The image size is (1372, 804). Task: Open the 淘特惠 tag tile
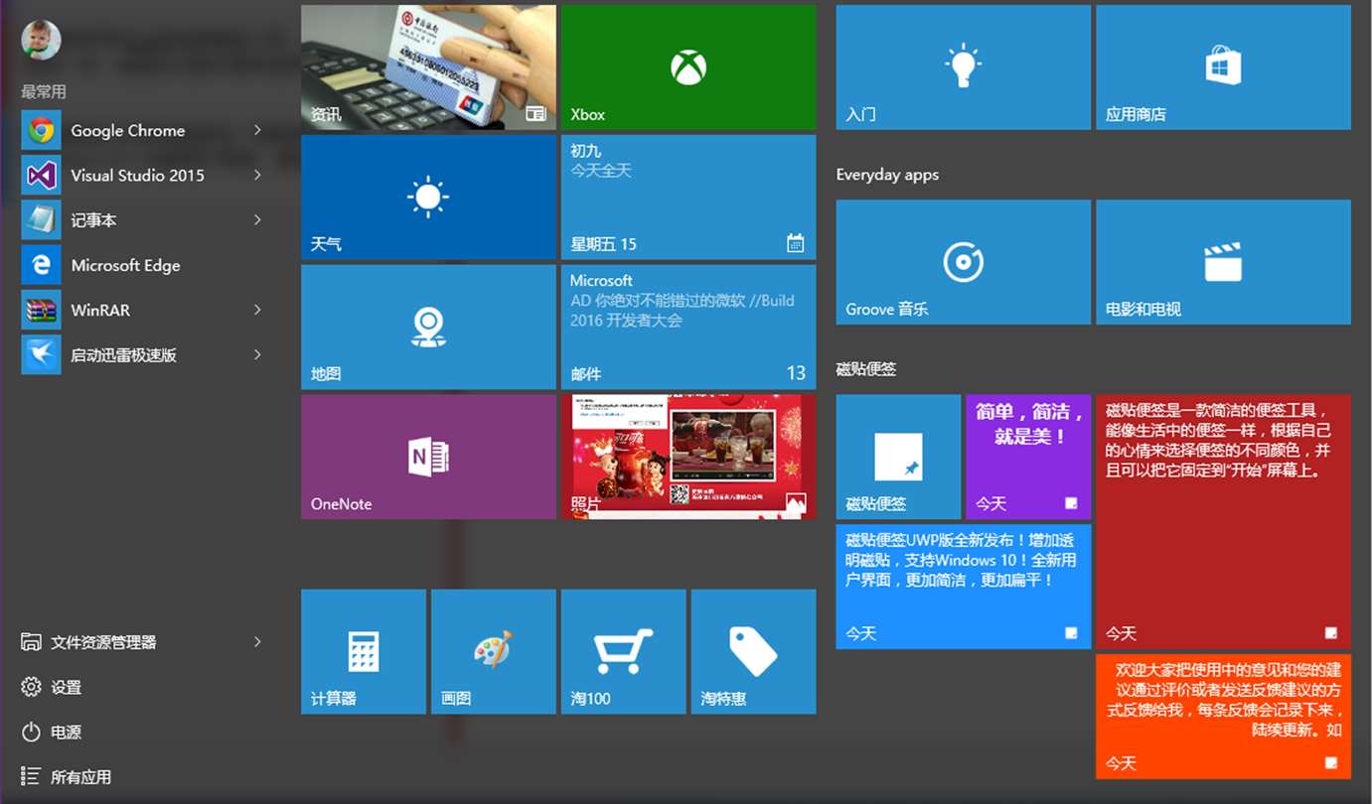tap(753, 651)
